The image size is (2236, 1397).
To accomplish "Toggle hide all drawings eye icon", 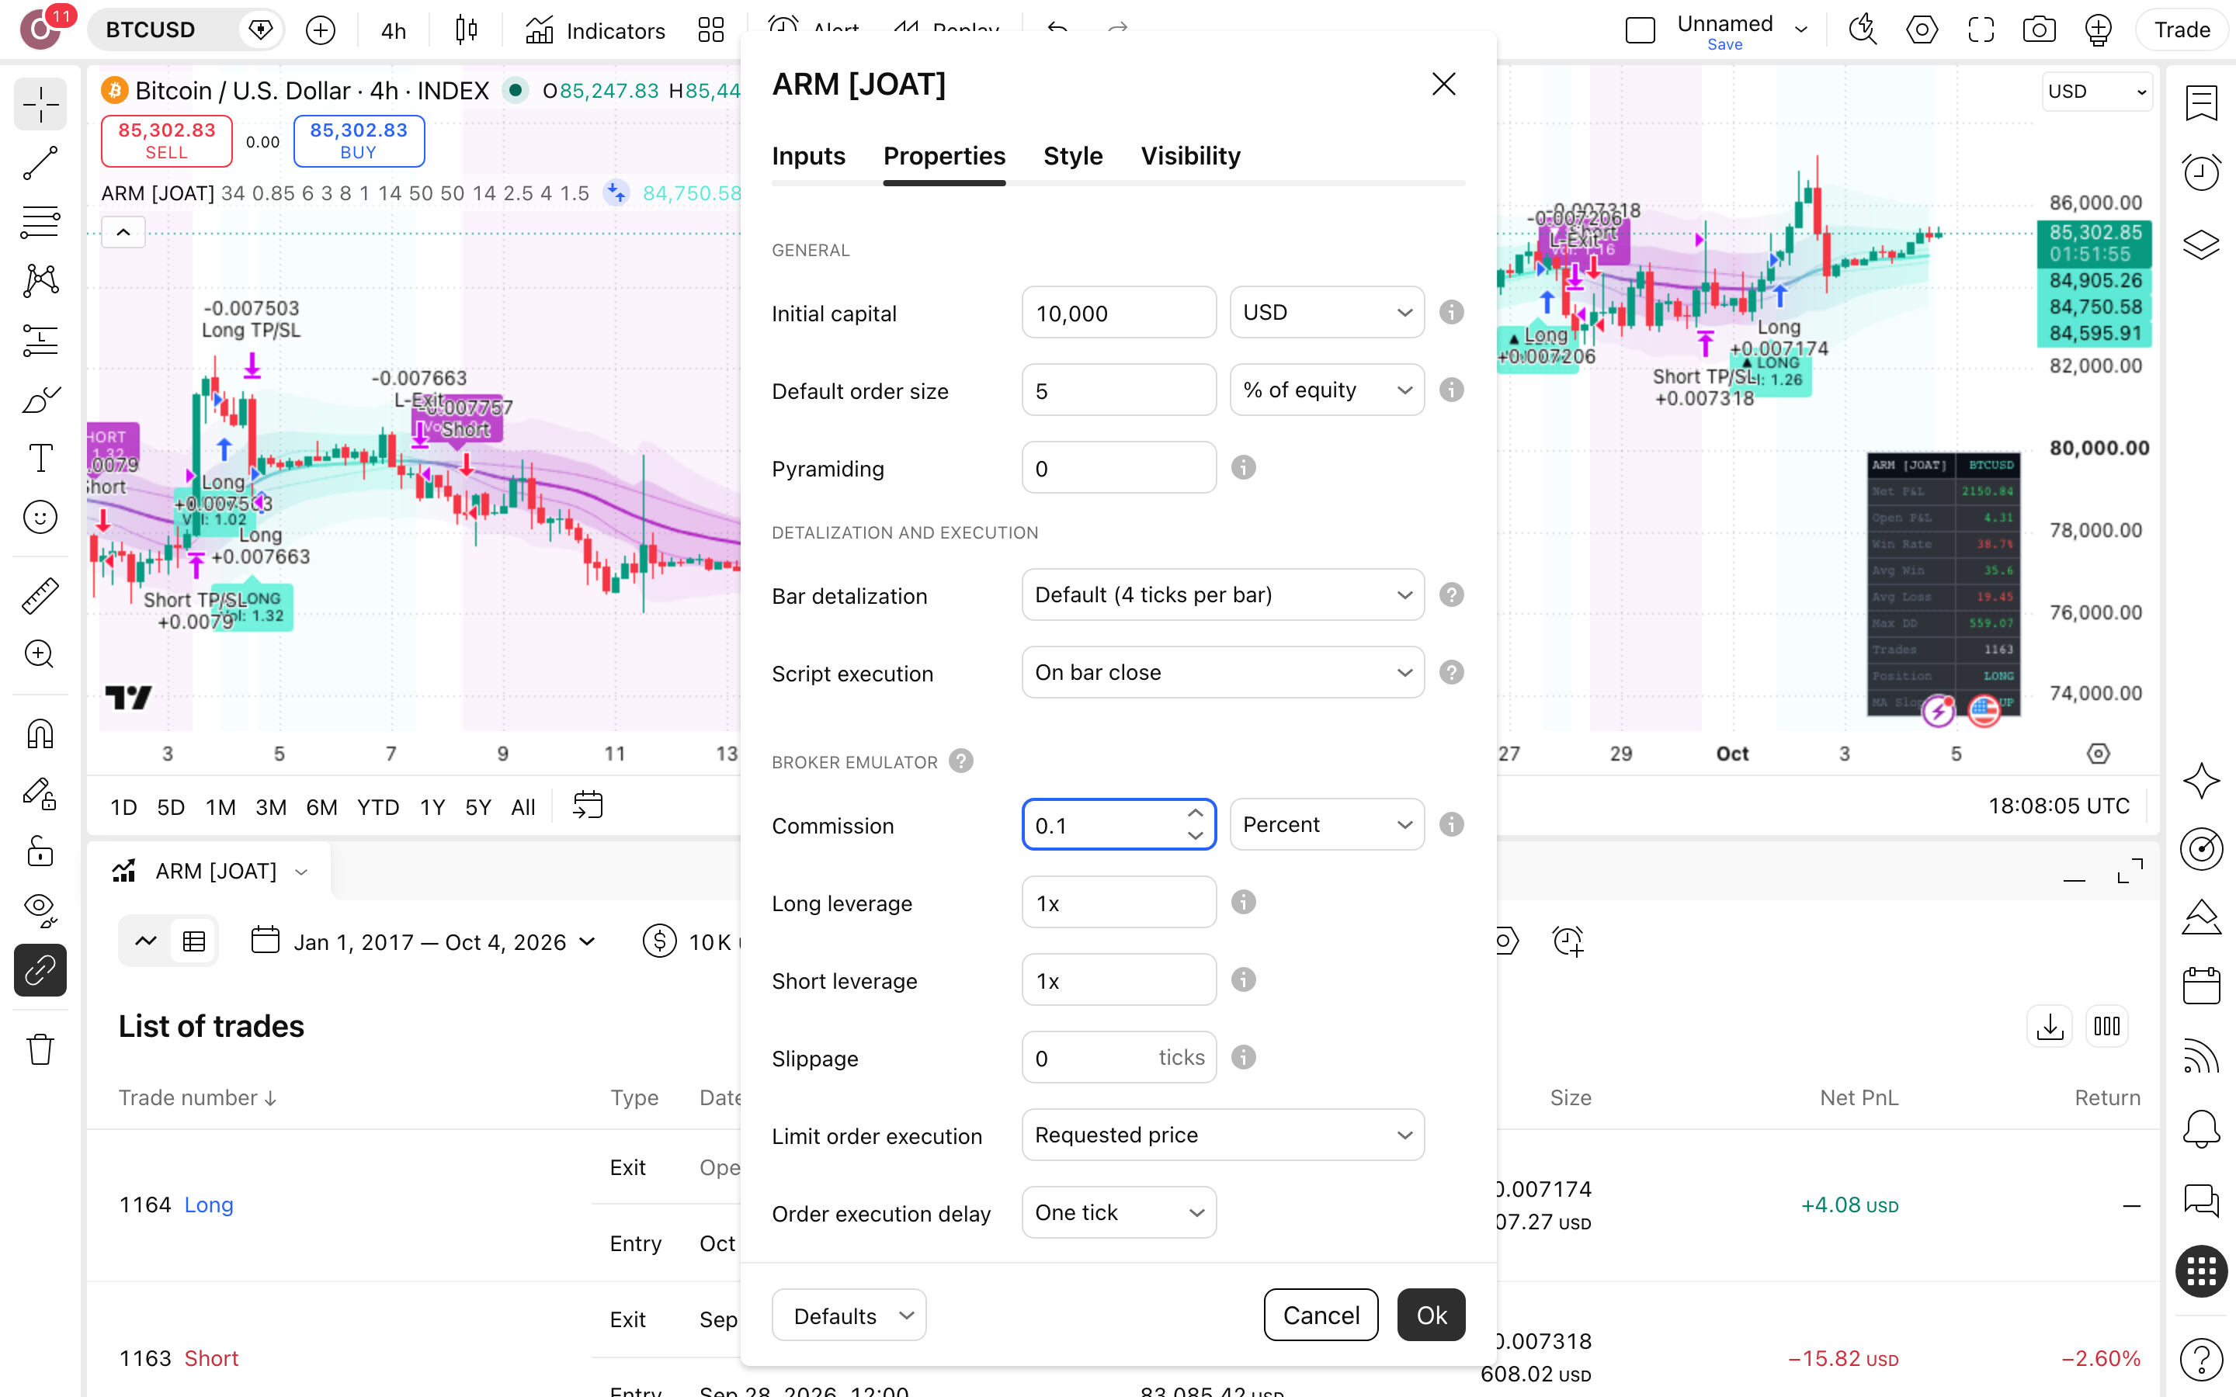I will click(x=40, y=911).
